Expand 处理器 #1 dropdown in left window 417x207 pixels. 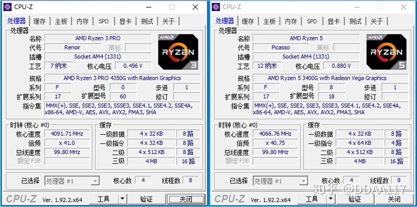click(95, 181)
